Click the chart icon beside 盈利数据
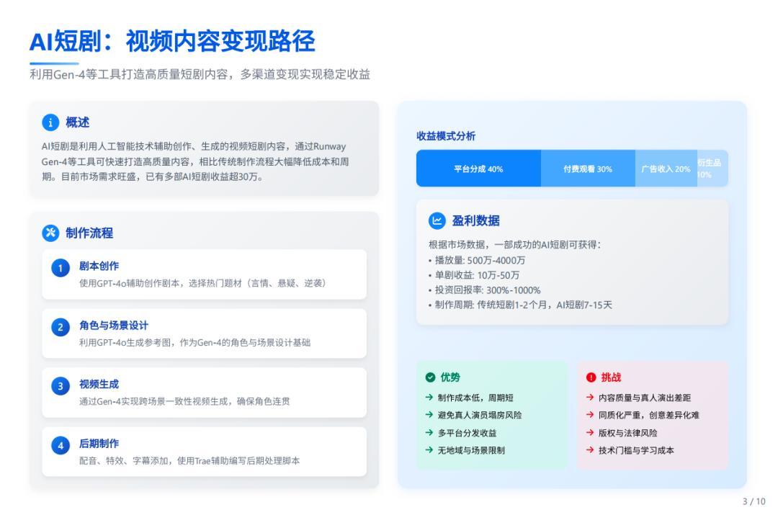This screenshot has width=778, height=515. [437, 220]
